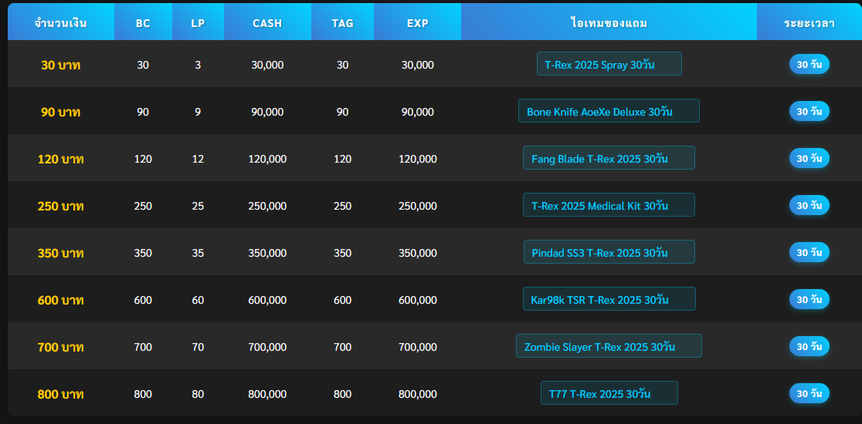Open the Zombie Slayer T-Rex 2025 item

click(x=609, y=347)
